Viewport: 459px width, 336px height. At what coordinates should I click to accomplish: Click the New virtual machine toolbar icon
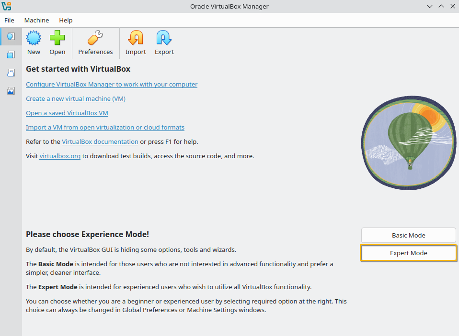pos(34,43)
